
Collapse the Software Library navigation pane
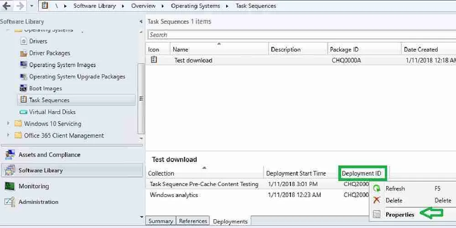click(140, 21)
